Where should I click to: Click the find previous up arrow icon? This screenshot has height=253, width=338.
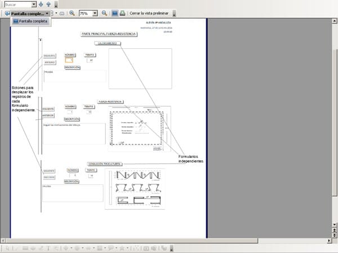pyautogui.click(x=48, y=4)
